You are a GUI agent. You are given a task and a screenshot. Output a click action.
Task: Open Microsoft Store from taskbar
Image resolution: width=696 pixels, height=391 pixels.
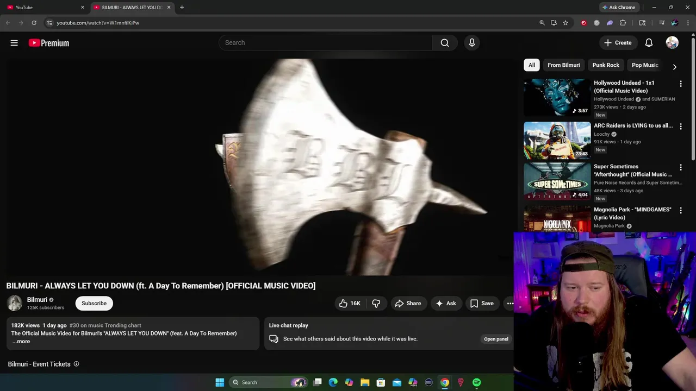click(381, 382)
